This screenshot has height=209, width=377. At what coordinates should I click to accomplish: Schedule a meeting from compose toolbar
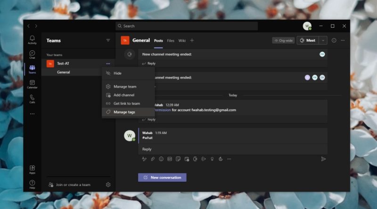pos(187,159)
